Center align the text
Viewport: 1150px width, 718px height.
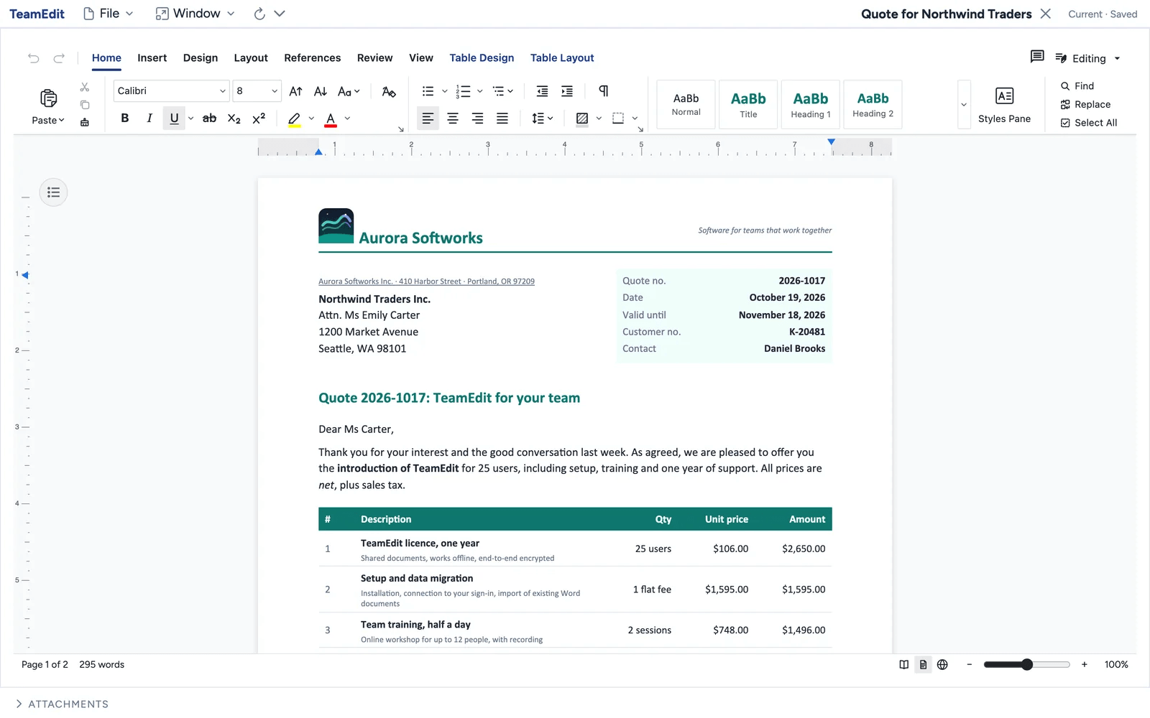[453, 118]
